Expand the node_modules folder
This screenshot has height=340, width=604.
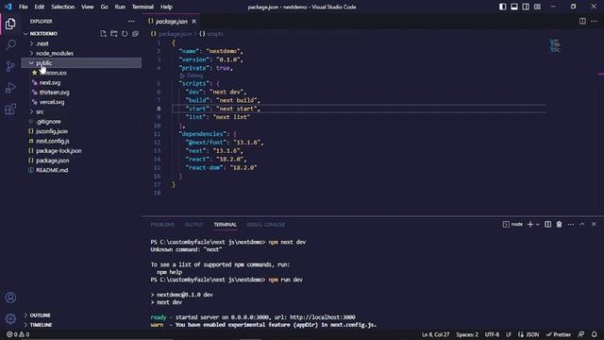(81, 53)
